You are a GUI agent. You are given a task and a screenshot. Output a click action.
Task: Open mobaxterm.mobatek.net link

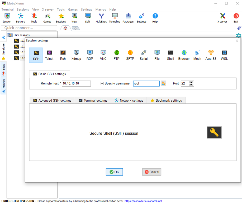tap(143, 201)
